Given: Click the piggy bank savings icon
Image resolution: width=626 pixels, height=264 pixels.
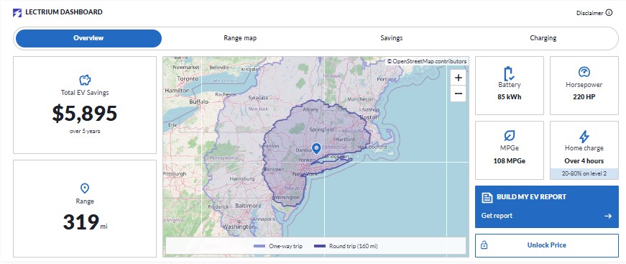Looking at the screenshot, I should (85, 81).
